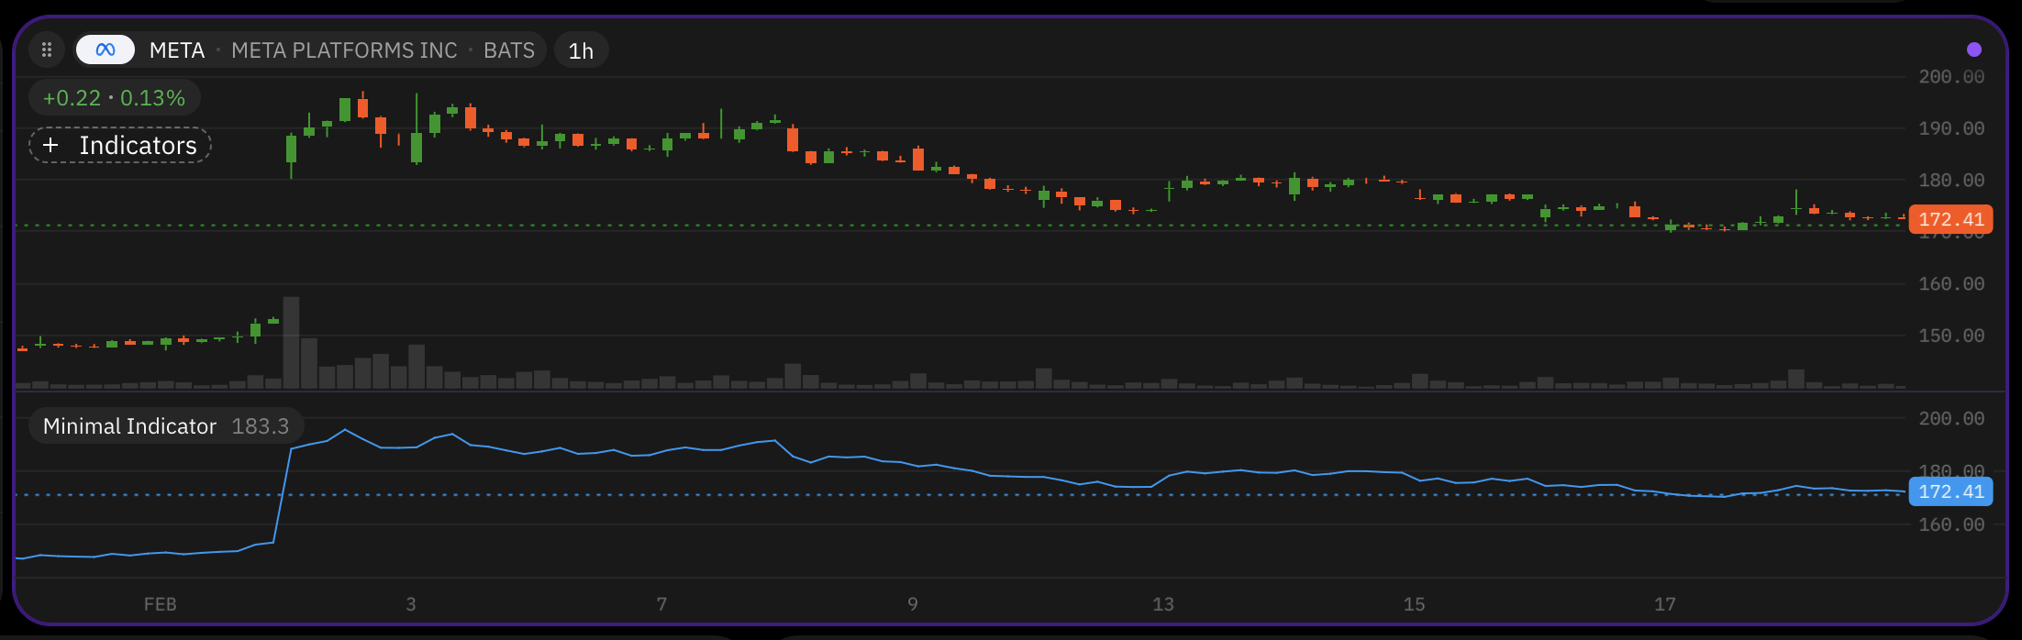Open the META symbol search
Viewport: 2022px width, 640px height.
[177, 50]
